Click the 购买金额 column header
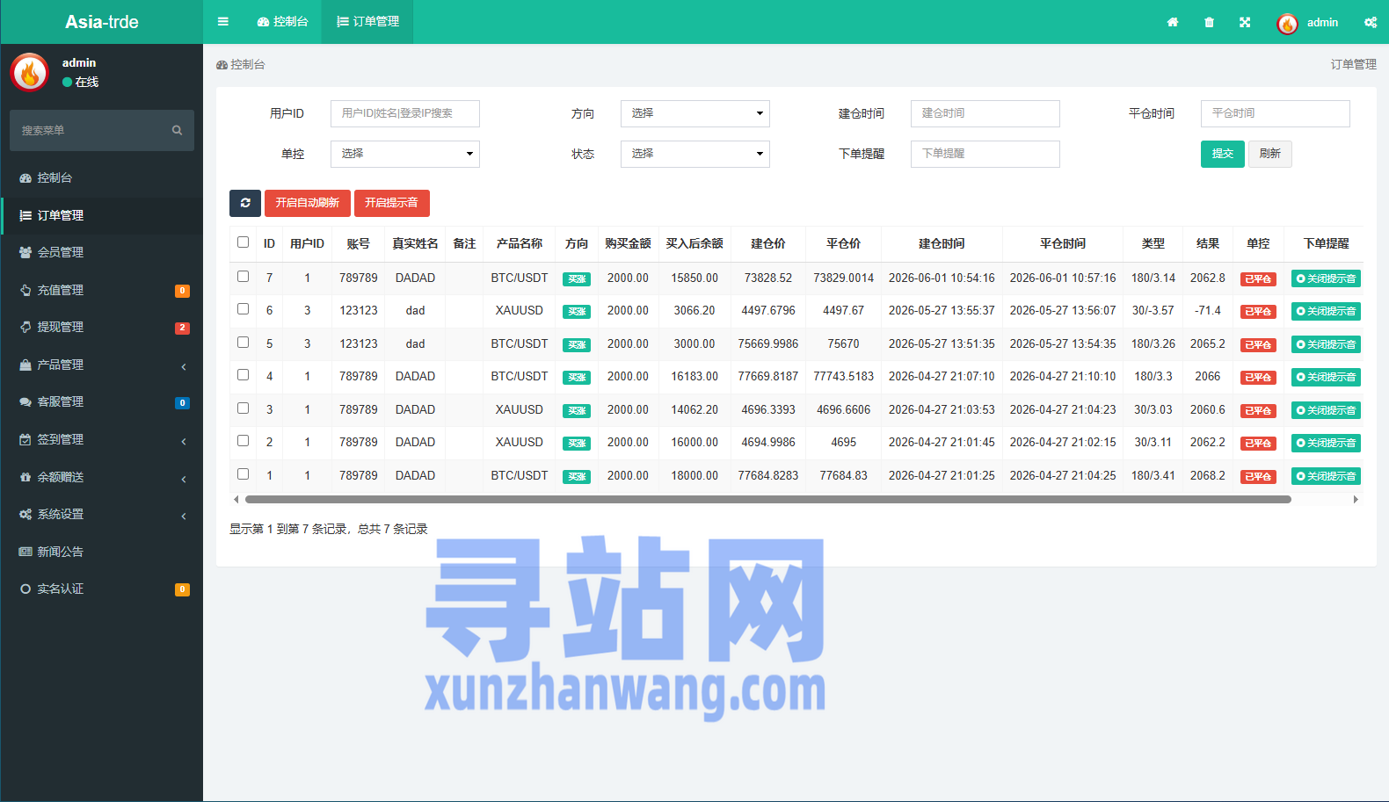 point(628,243)
